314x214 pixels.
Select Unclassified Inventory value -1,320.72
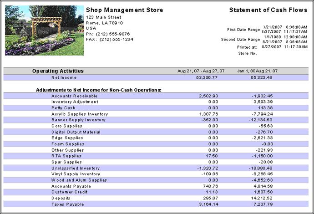208,168
